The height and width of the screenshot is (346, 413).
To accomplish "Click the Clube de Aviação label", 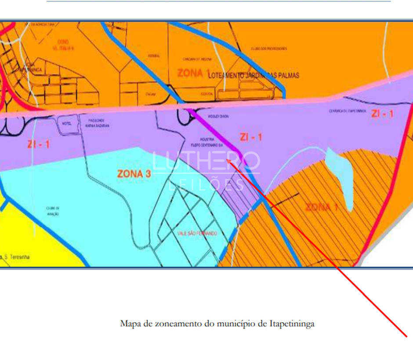I will [x=52, y=211].
